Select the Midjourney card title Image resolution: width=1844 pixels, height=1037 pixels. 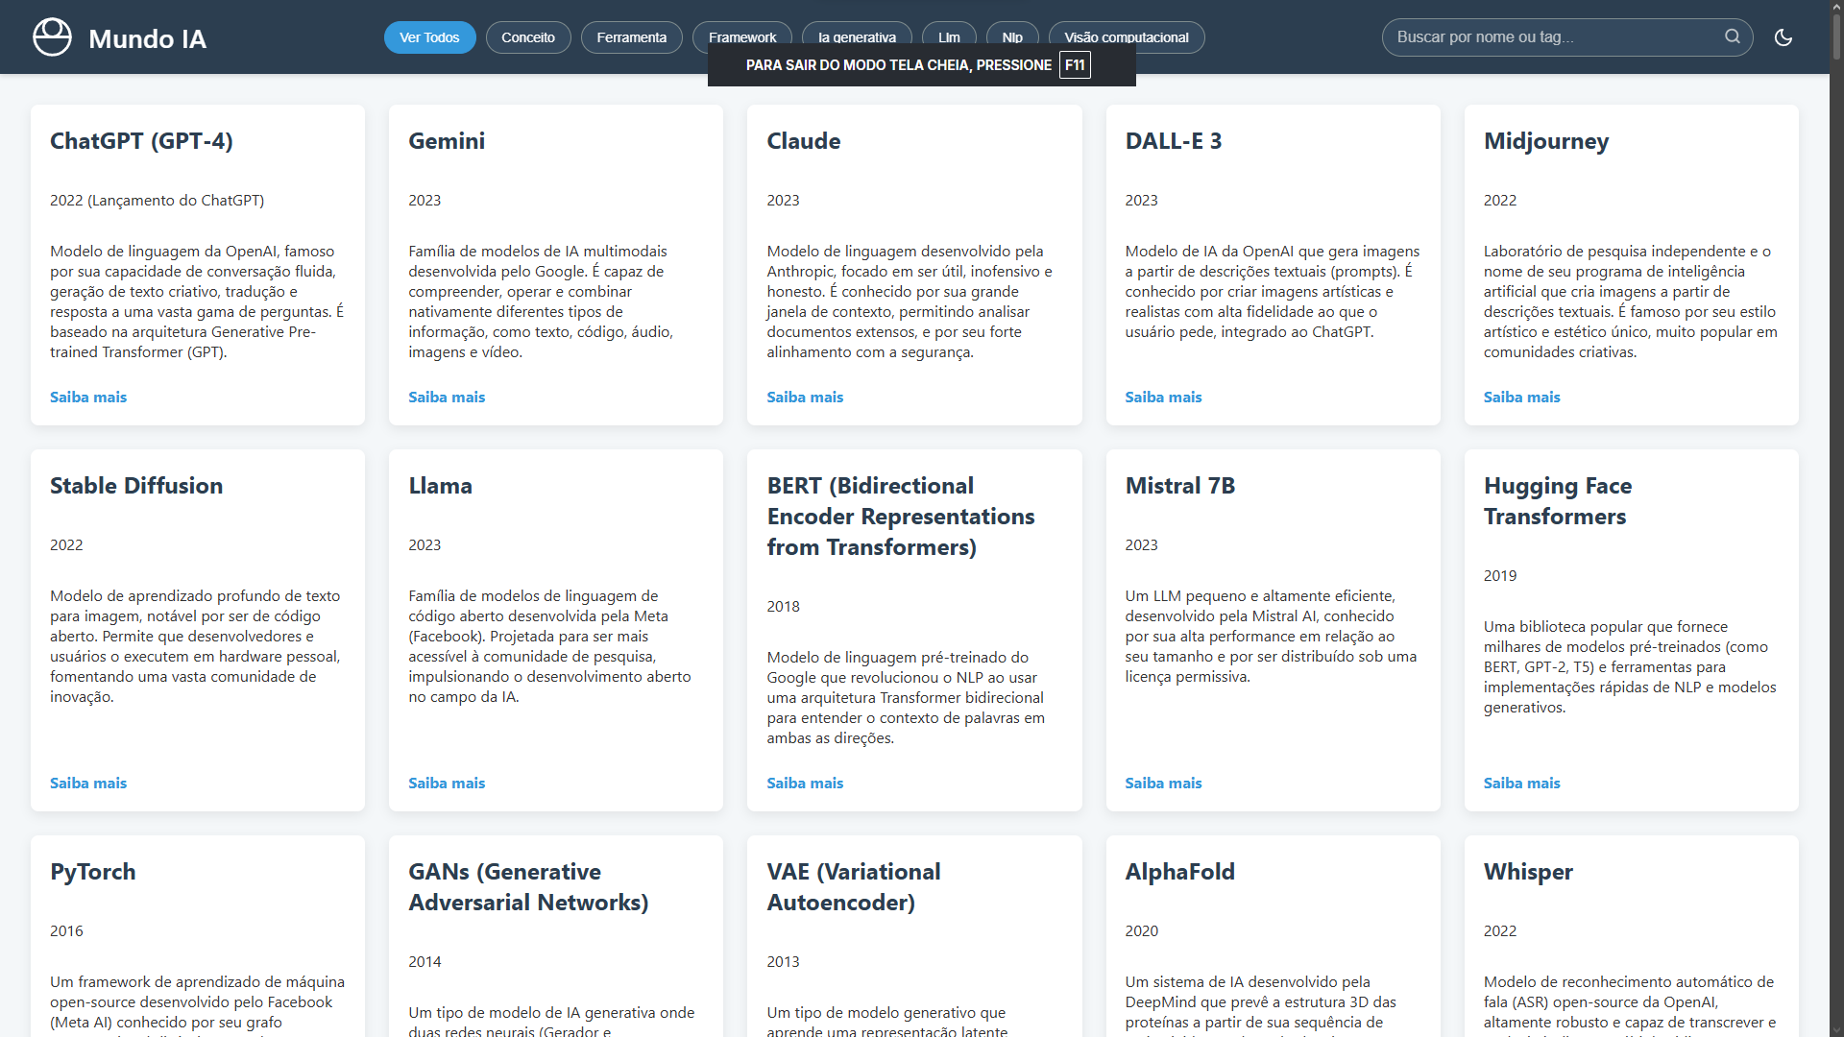point(1546,141)
